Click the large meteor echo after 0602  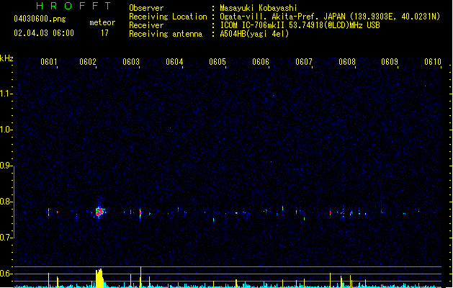99,212
